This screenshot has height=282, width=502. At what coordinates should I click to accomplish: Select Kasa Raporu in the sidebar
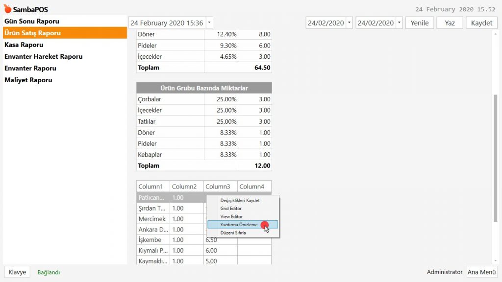tap(24, 45)
